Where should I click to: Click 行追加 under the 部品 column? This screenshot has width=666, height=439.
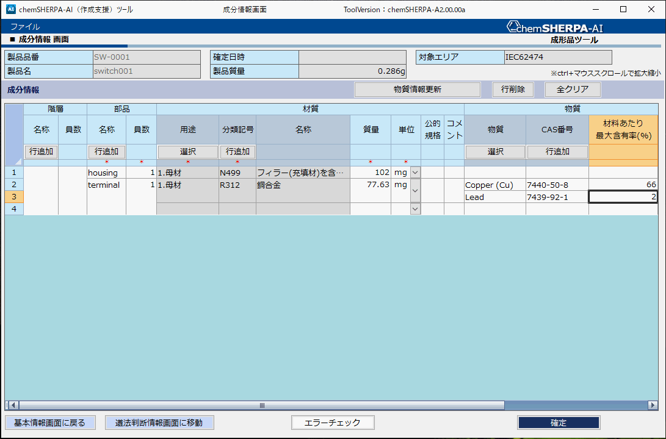106,151
